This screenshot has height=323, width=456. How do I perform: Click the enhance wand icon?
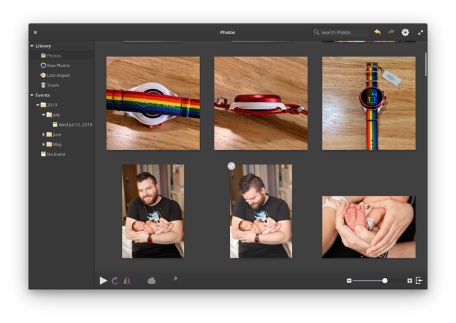point(177,280)
